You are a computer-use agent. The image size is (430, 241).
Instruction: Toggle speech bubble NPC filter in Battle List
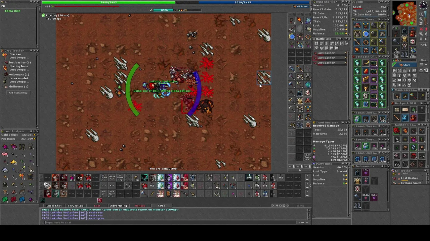click(316, 48)
